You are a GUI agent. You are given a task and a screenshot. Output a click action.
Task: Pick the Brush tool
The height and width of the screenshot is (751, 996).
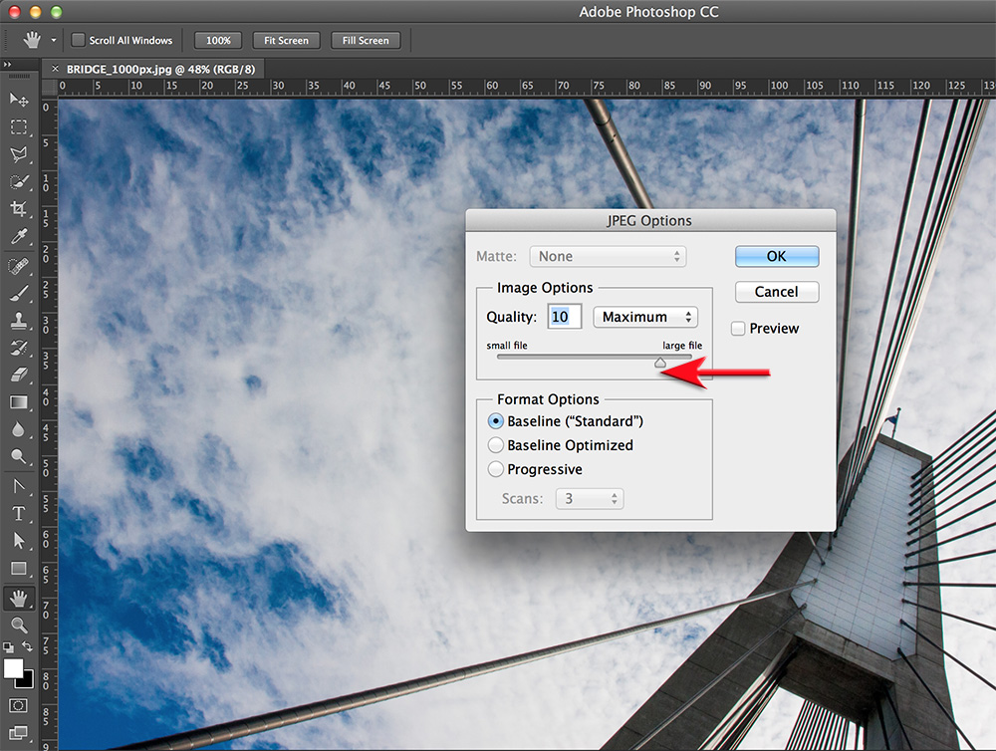[x=20, y=294]
